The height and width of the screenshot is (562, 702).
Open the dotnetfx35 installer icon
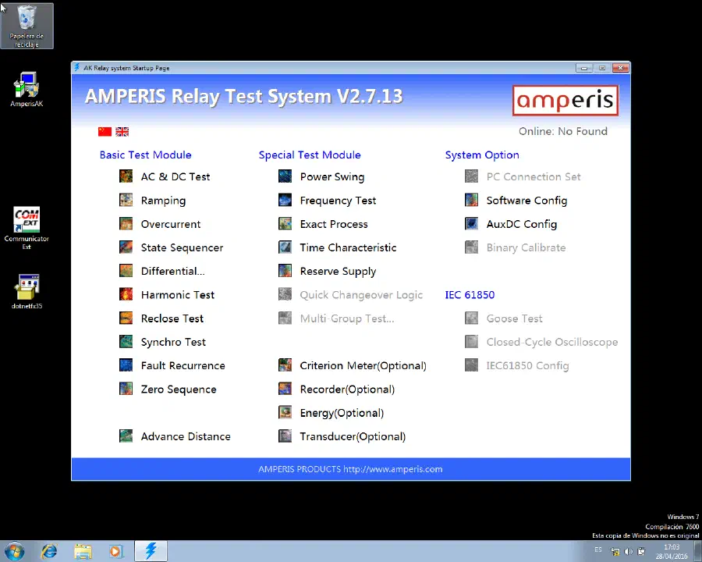pos(27,292)
